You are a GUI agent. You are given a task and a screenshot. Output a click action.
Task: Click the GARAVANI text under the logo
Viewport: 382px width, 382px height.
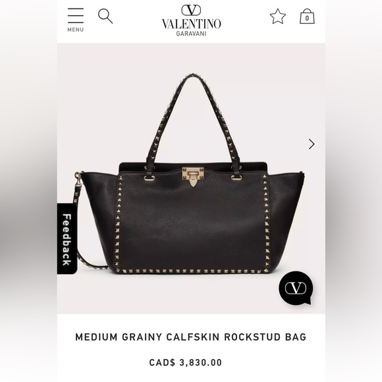click(x=191, y=34)
